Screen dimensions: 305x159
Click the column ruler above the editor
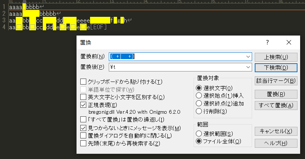click(x=157, y=1)
